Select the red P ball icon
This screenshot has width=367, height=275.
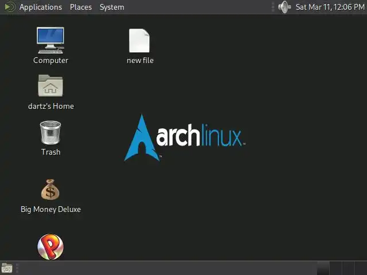[50, 247]
